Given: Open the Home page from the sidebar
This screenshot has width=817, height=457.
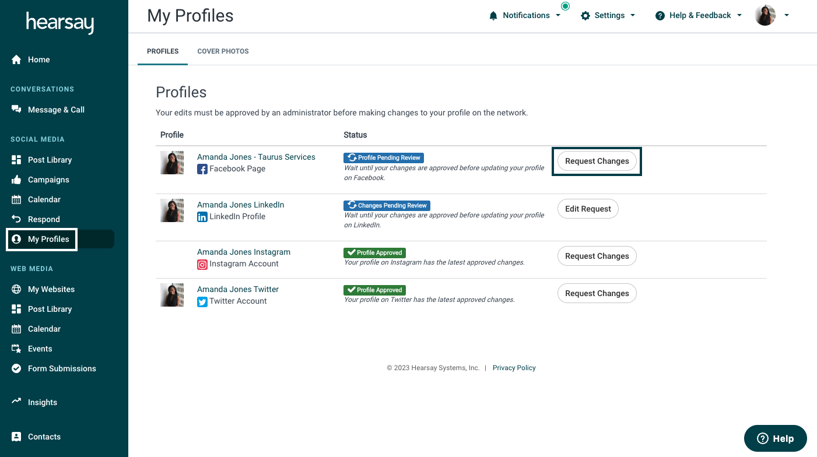Looking at the screenshot, I should tap(38, 59).
